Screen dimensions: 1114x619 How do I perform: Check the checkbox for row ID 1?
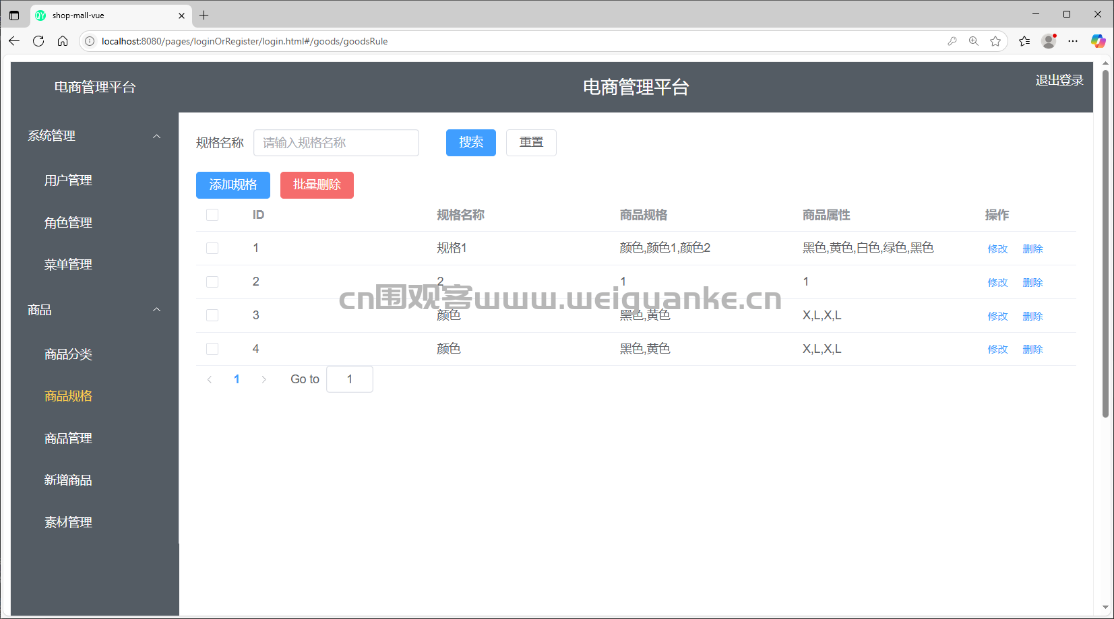212,249
